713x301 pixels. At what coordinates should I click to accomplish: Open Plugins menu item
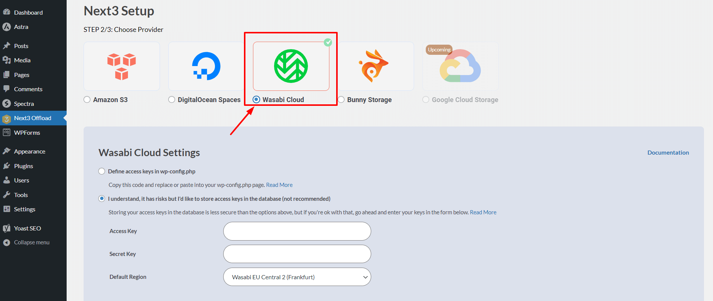tap(33, 166)
